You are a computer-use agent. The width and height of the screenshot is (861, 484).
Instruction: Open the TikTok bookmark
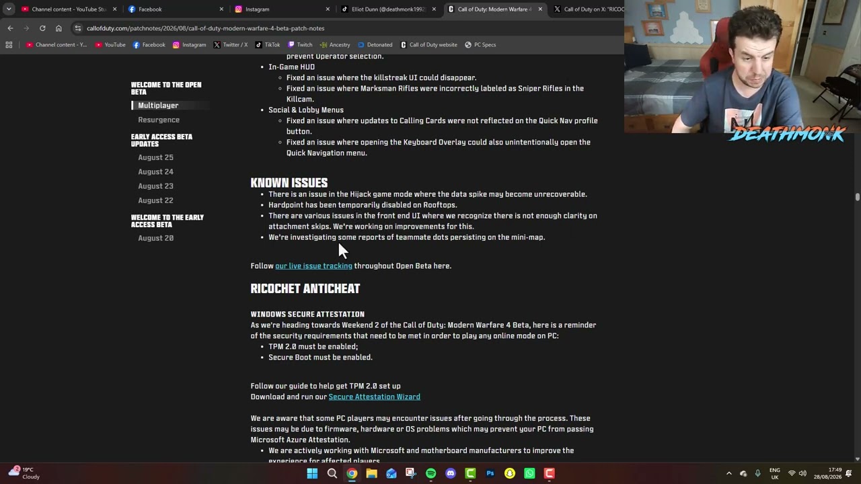(x=268, y=45)
